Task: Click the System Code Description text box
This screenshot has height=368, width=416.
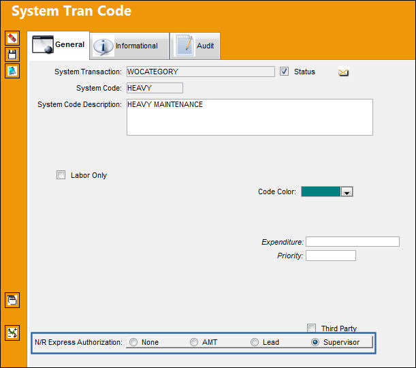Action: [x=250, y=117]
